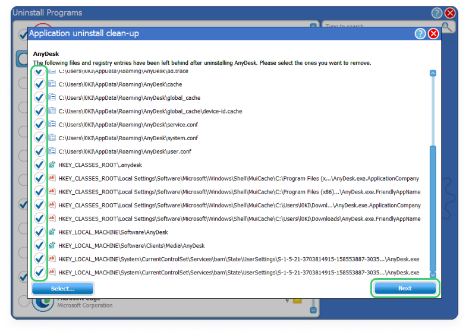This screenshot has width=469, height=335.
Task: Click the Microsoft Edge icon in the background list
Action: coord(43,302)
